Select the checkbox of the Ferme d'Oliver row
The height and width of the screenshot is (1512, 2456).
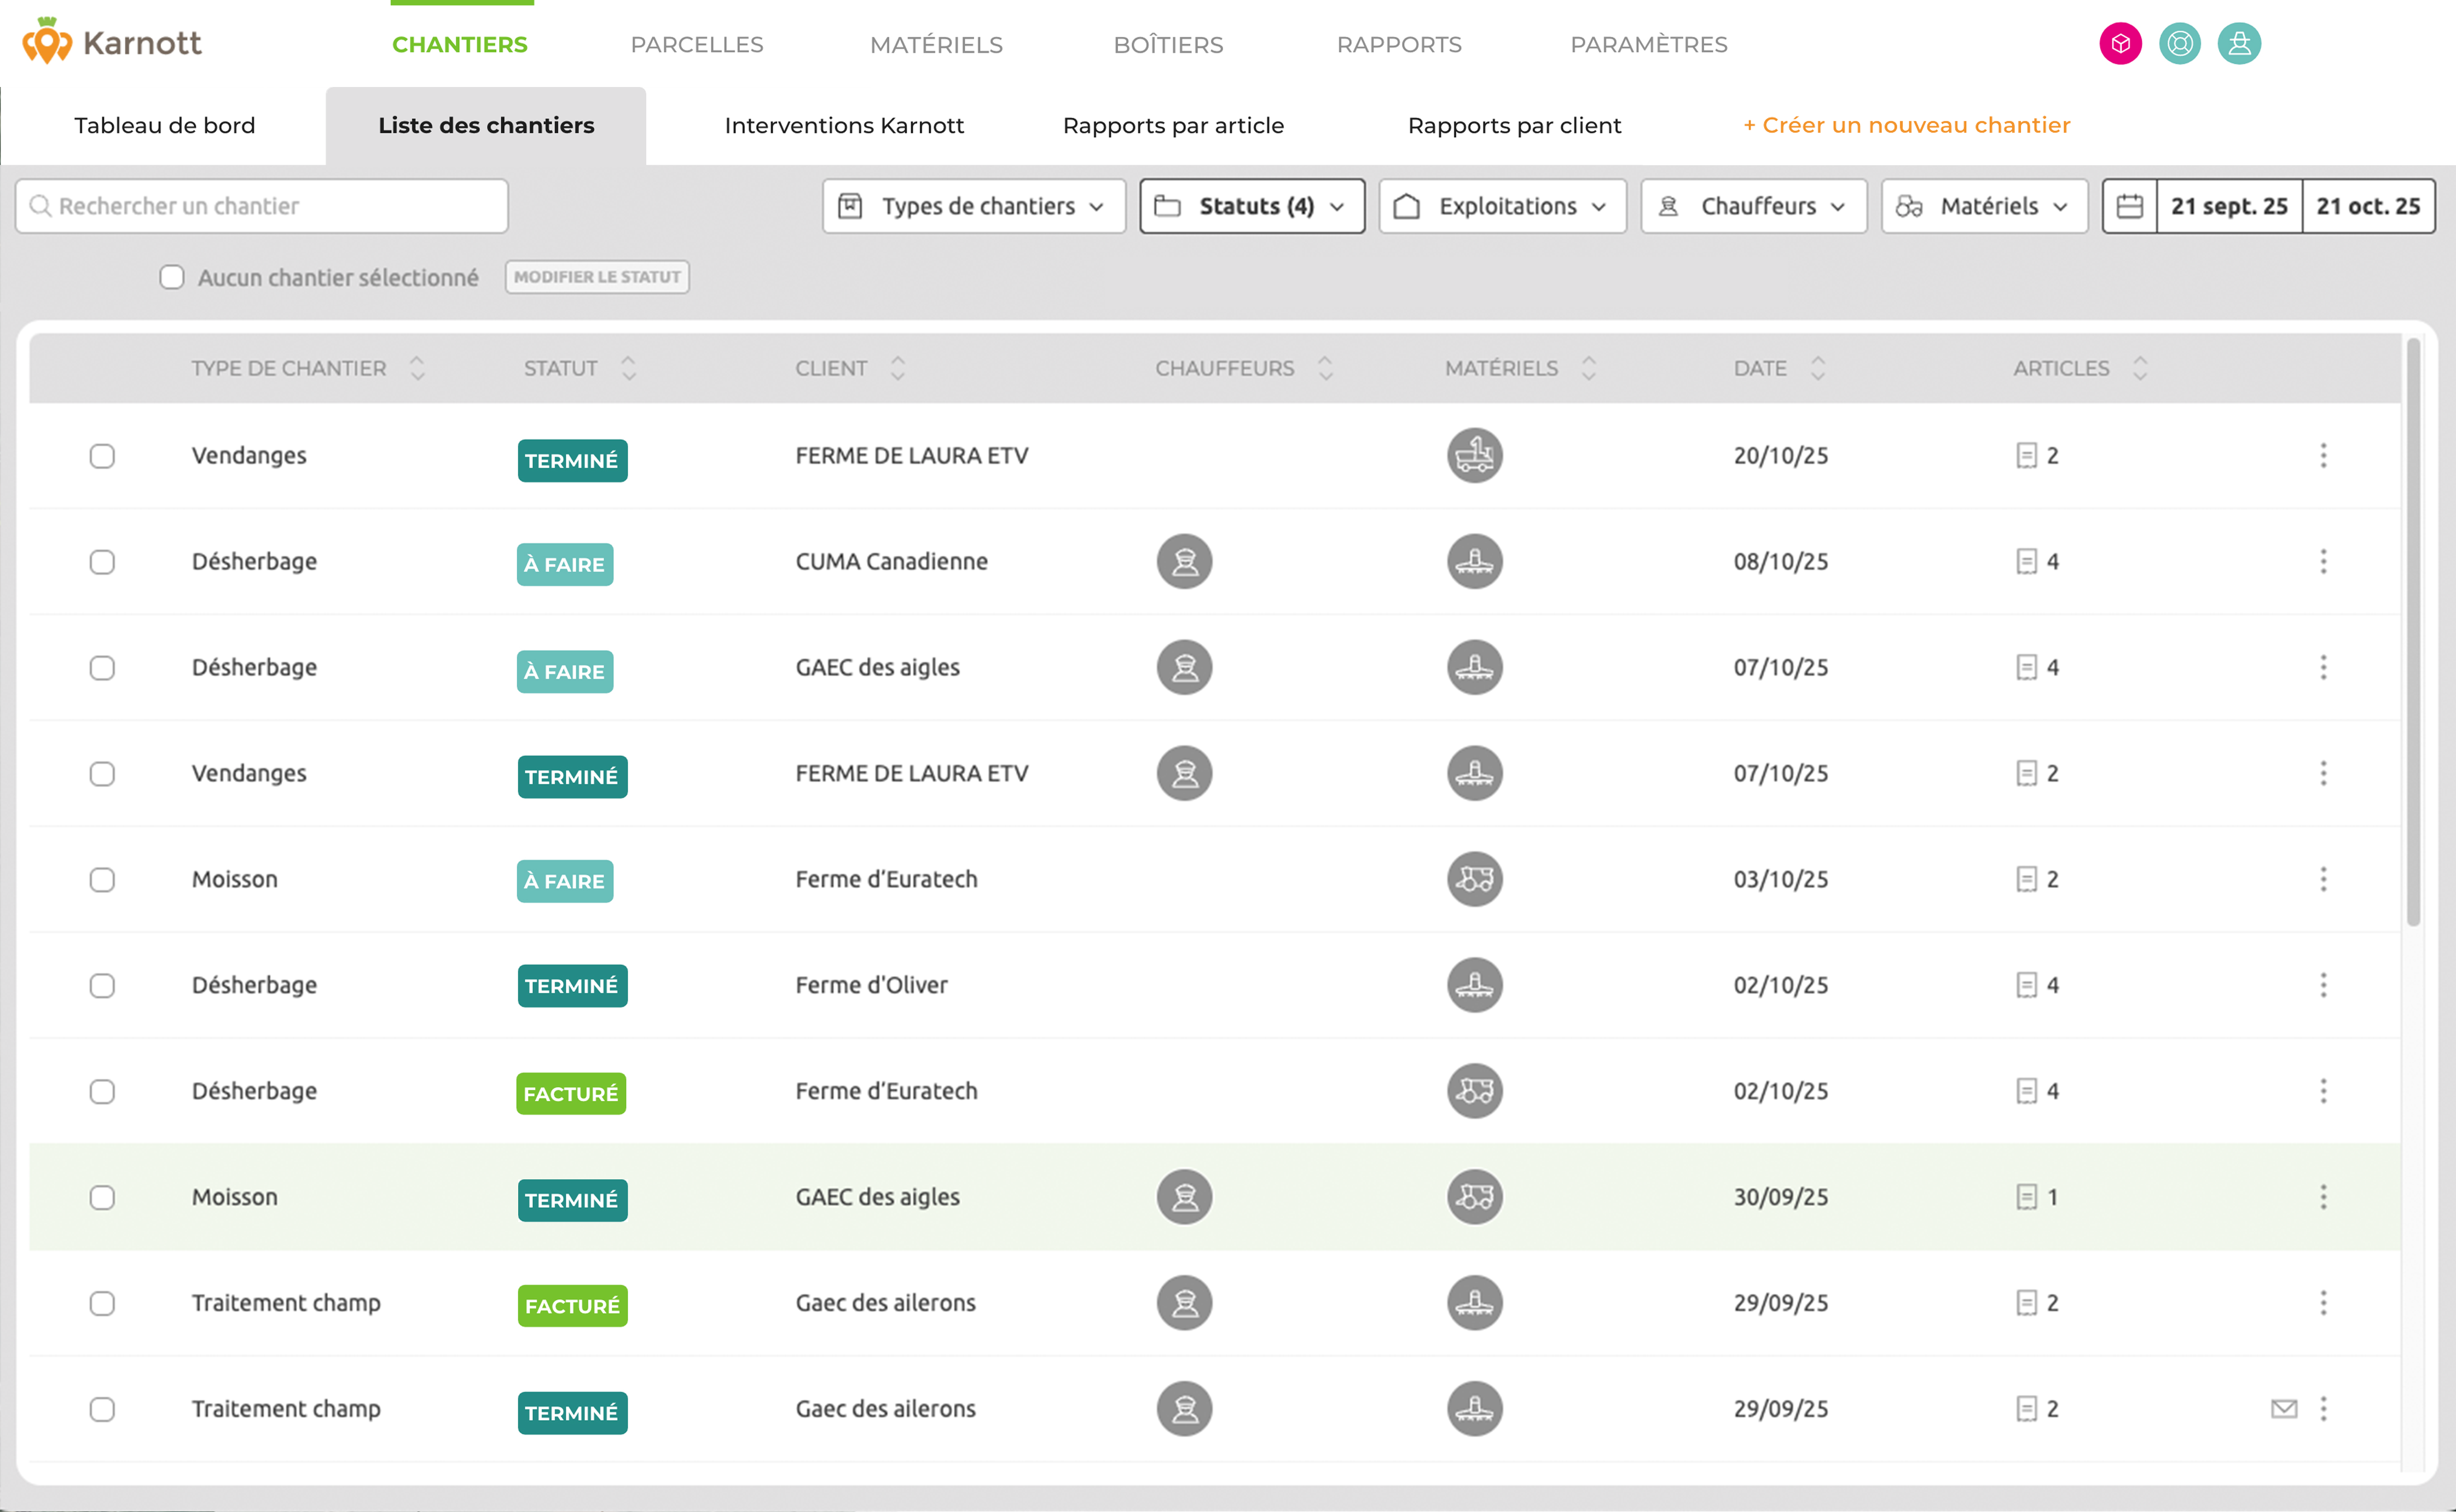tap(102, 986)
